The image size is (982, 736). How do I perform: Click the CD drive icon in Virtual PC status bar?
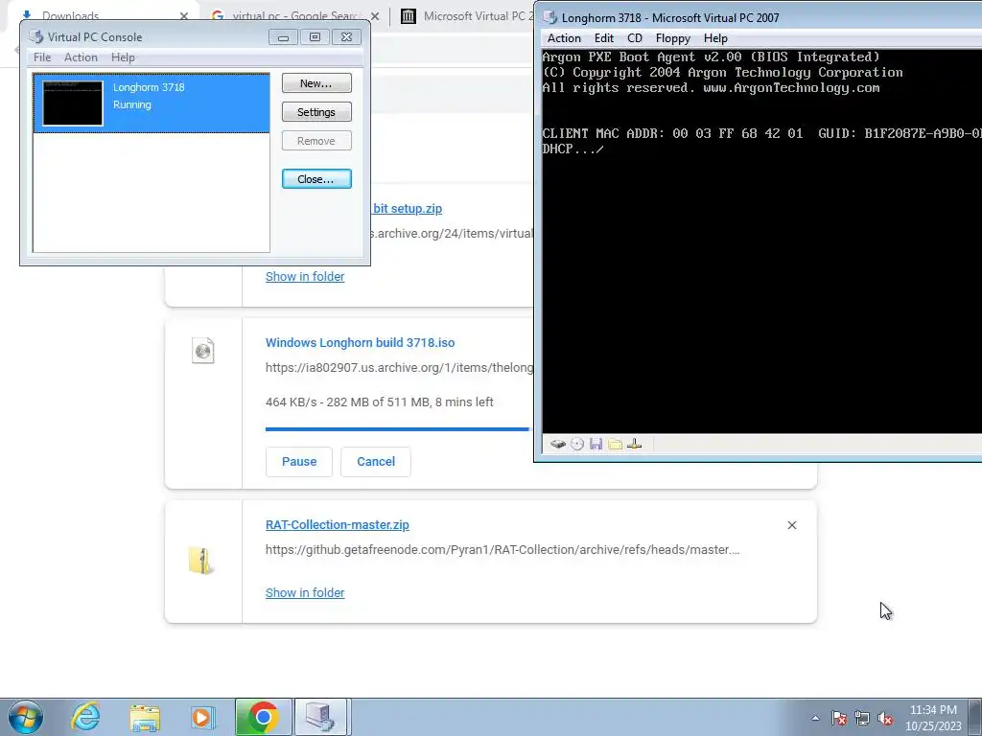pyautogui.click(x=576, y=445)
